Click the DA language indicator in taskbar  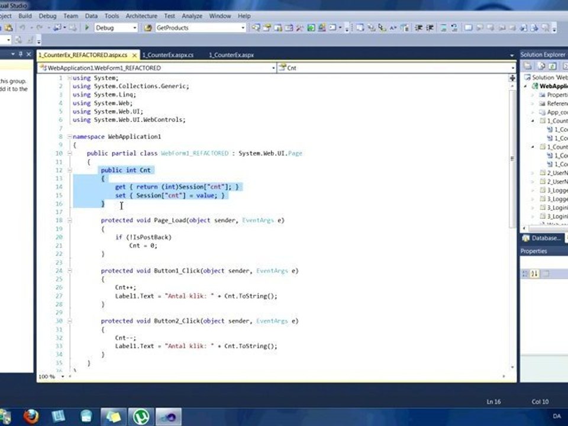[x=557, y=416]
